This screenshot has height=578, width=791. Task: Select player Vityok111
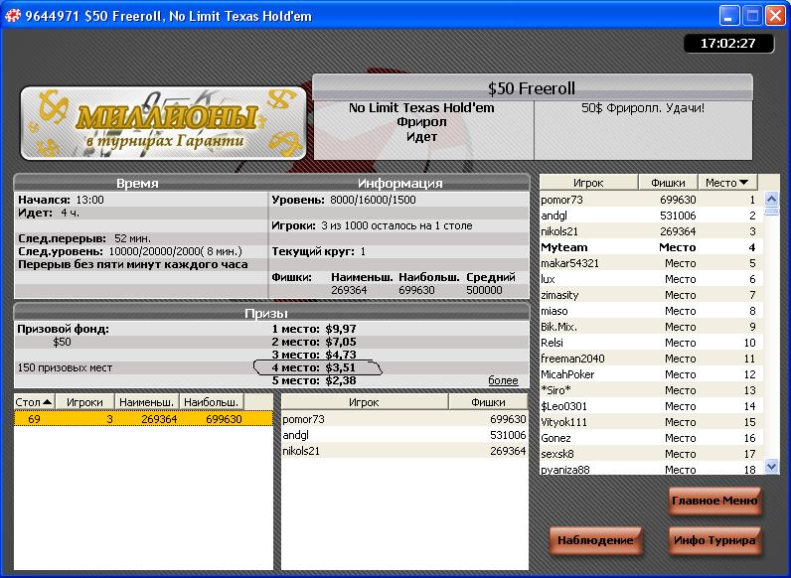coord(651,422)
